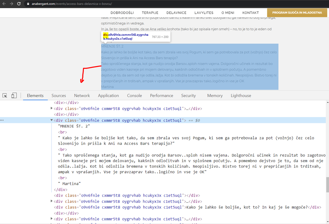This screenshot has width=329, height=224.
Task: Collapse the selected o9v6fnle div node
Action: point(51,120)
